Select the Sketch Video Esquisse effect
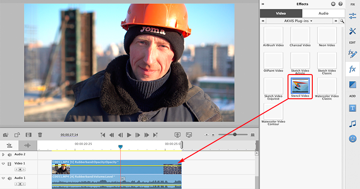This screenshot has width=360, height=189. (273, 88)
